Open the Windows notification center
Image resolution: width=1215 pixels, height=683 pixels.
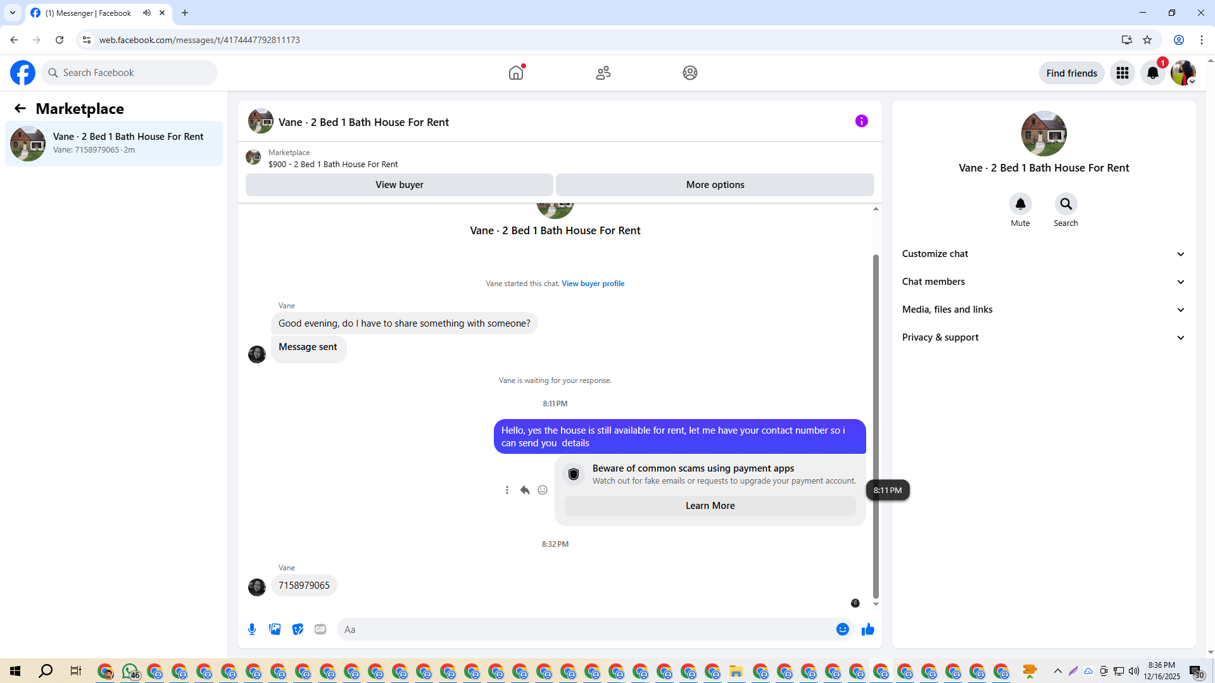[1196, 671]
